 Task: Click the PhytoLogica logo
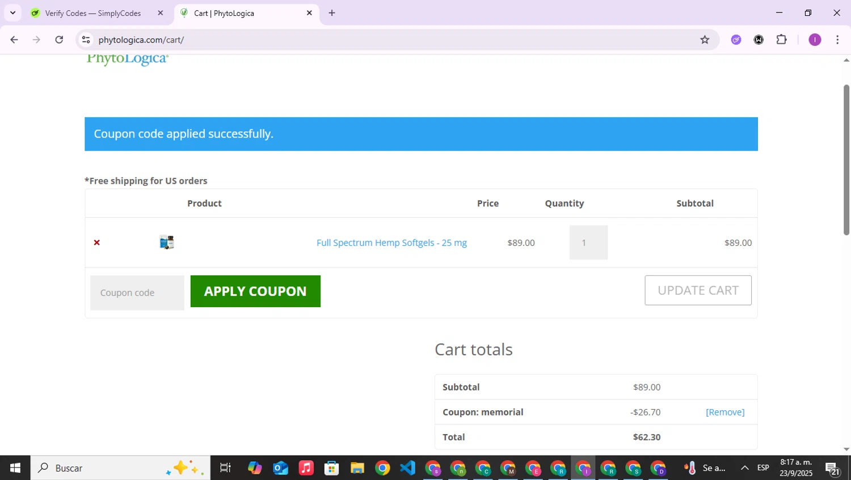(128, 59)
